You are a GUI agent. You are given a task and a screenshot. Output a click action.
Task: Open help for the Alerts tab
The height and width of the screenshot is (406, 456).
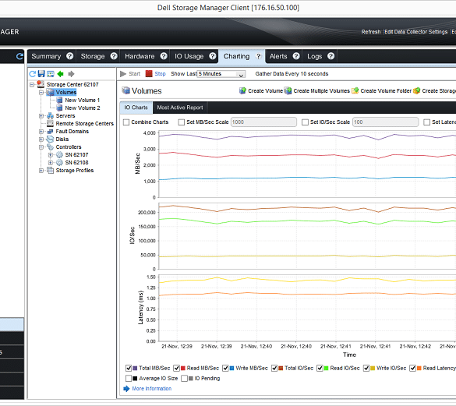click(296, 56)
